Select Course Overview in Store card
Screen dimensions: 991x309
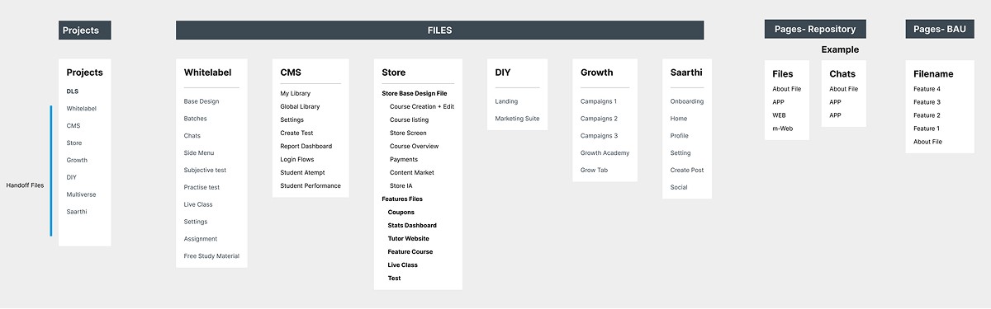414,146
